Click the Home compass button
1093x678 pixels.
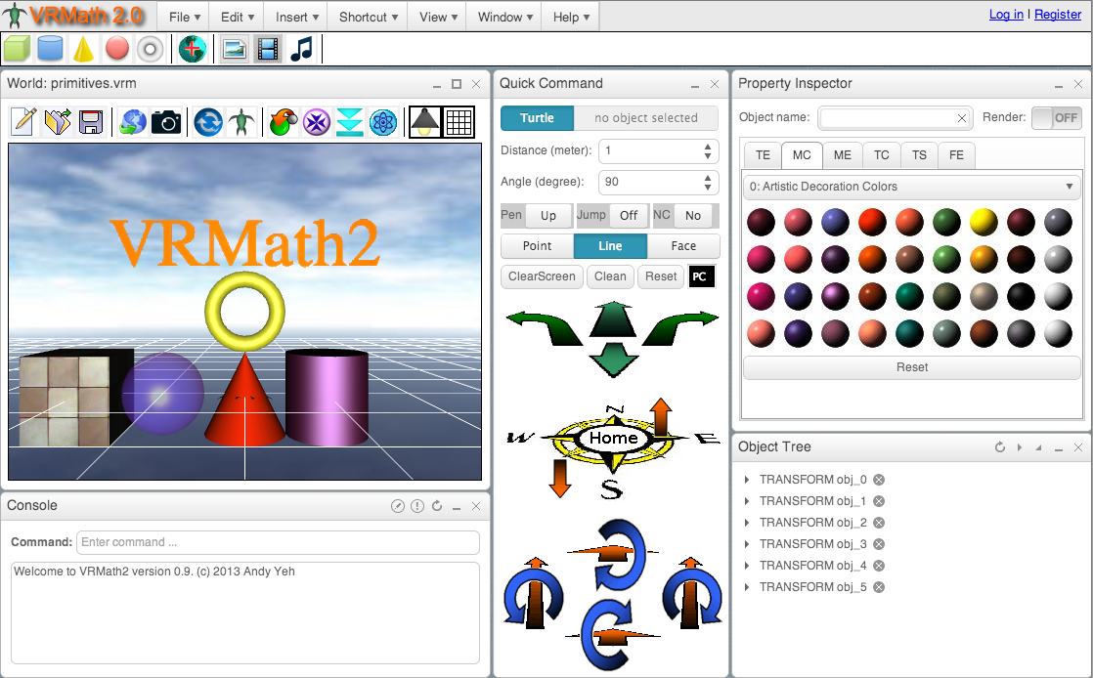[613, 438]
